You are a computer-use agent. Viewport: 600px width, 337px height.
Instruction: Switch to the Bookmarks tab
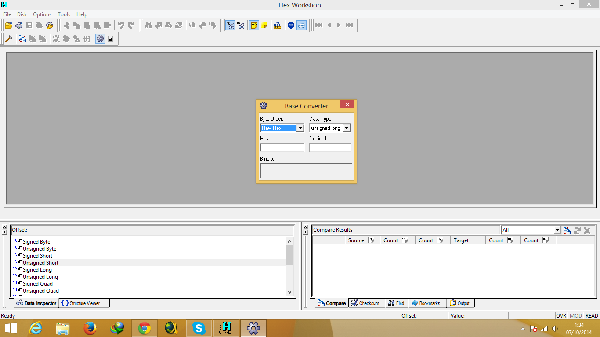coord(427,303)
